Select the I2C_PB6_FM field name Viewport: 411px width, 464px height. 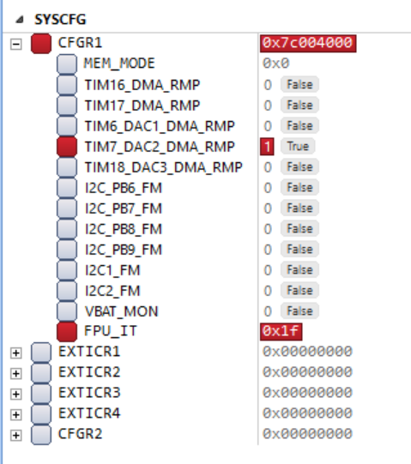click(124, 188)
